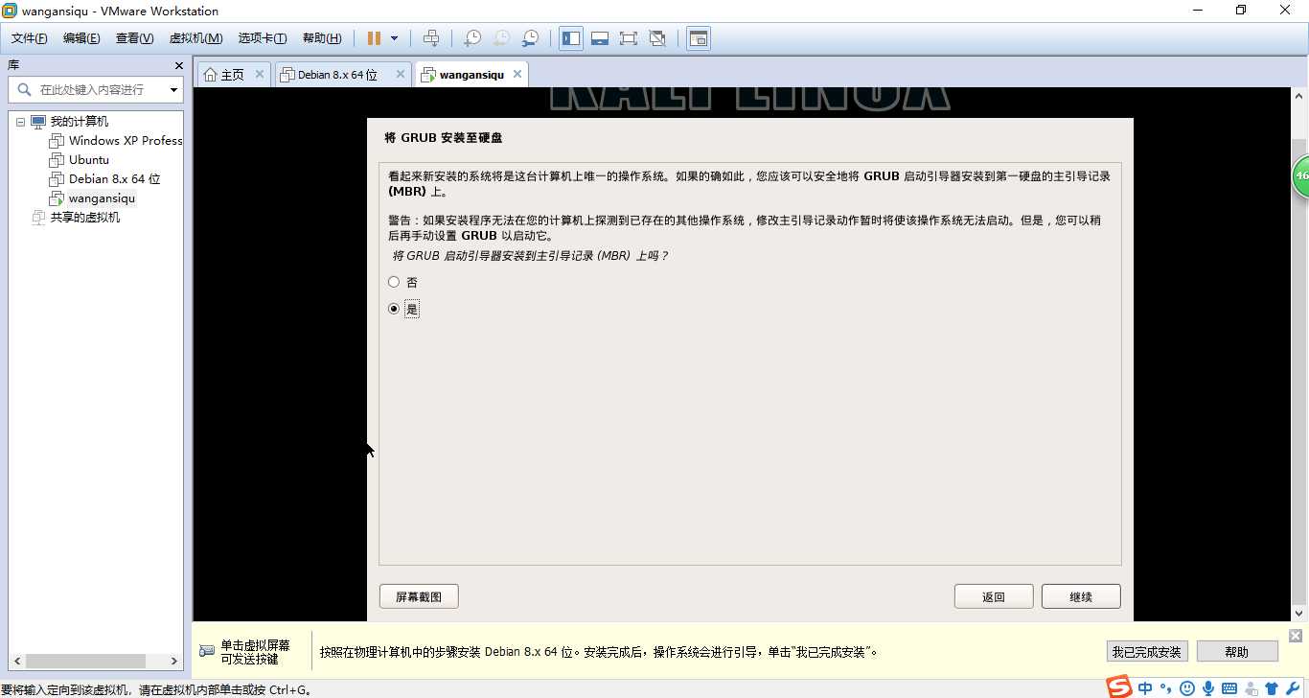Toggle the 中 Chinese/English input mode
1309x698 pixels.
[1145, 687]
